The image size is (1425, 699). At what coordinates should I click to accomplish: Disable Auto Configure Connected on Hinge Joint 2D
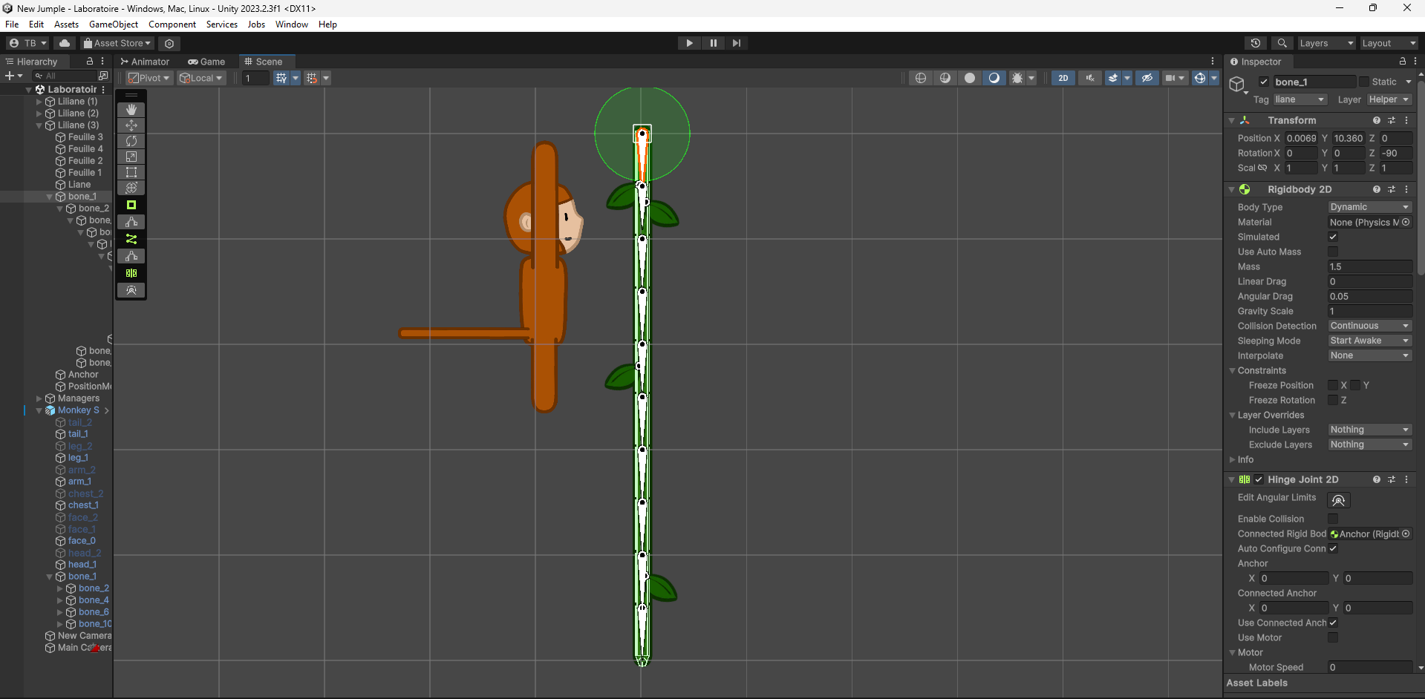point(1333,548)
